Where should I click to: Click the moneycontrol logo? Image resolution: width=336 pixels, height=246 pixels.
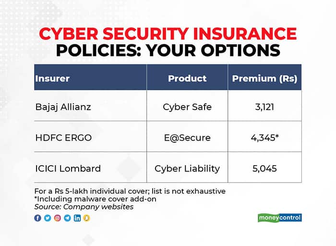280,218
